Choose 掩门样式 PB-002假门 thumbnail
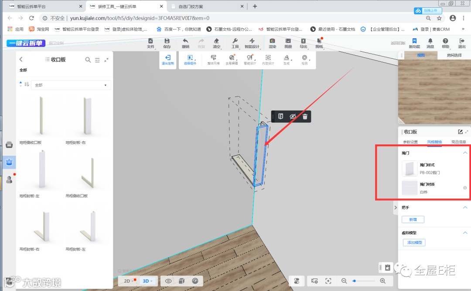This screenshot has width=471, height=291. (x=410, y=168)
